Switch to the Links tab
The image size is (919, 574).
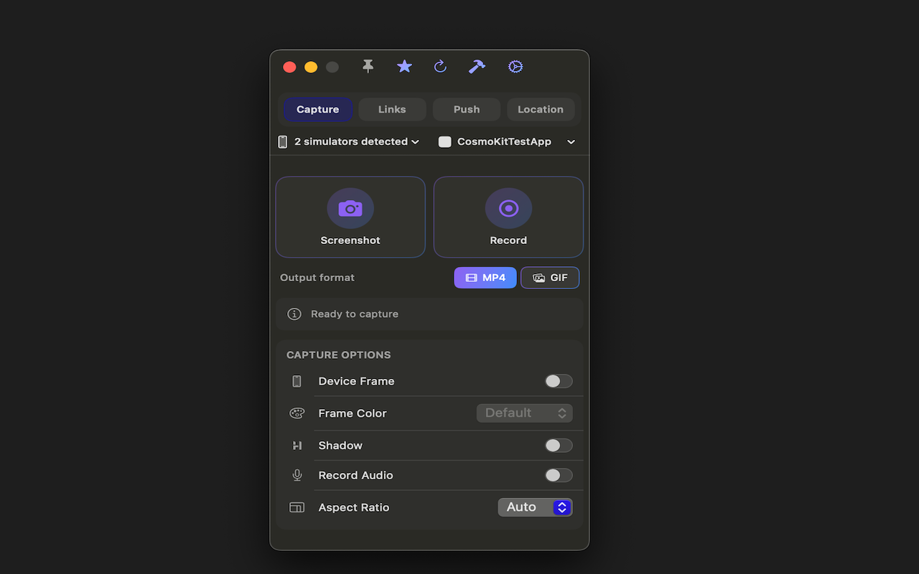pos(392,109)
